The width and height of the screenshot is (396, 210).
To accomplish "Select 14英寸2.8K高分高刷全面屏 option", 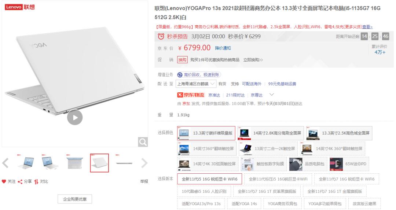I will pyautogui.click(x=271, y=133).
